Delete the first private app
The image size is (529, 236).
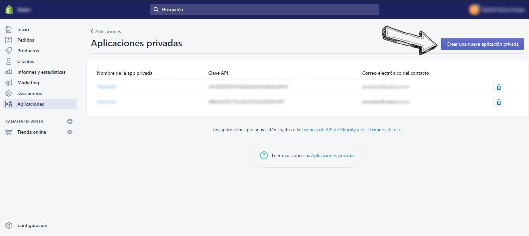[x=499, y=87]
